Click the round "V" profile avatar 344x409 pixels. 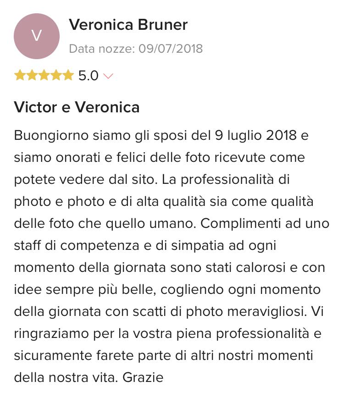tap(37, 36)
